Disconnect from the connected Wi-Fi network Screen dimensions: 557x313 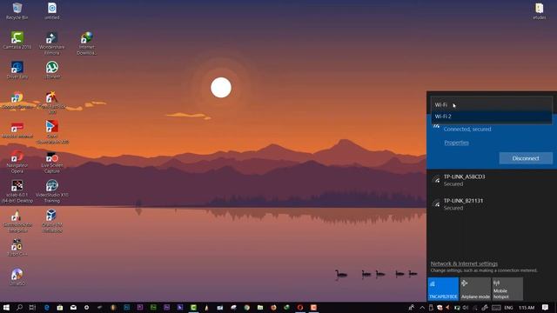[526, 158]
